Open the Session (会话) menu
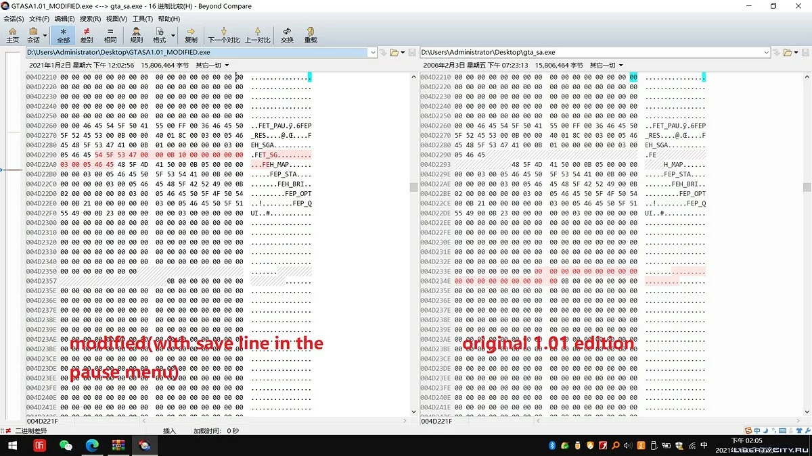812x456 pixels. click(x=13, y=19)
